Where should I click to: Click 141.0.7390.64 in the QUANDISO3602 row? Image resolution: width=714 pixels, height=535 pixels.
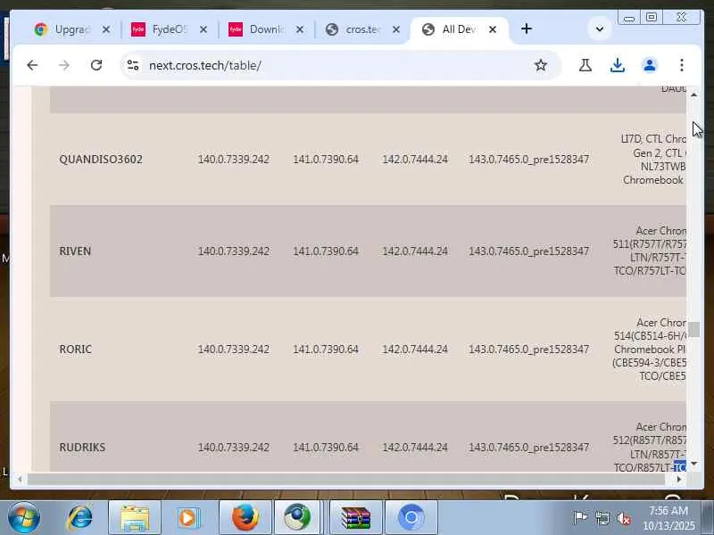(326, 160)
